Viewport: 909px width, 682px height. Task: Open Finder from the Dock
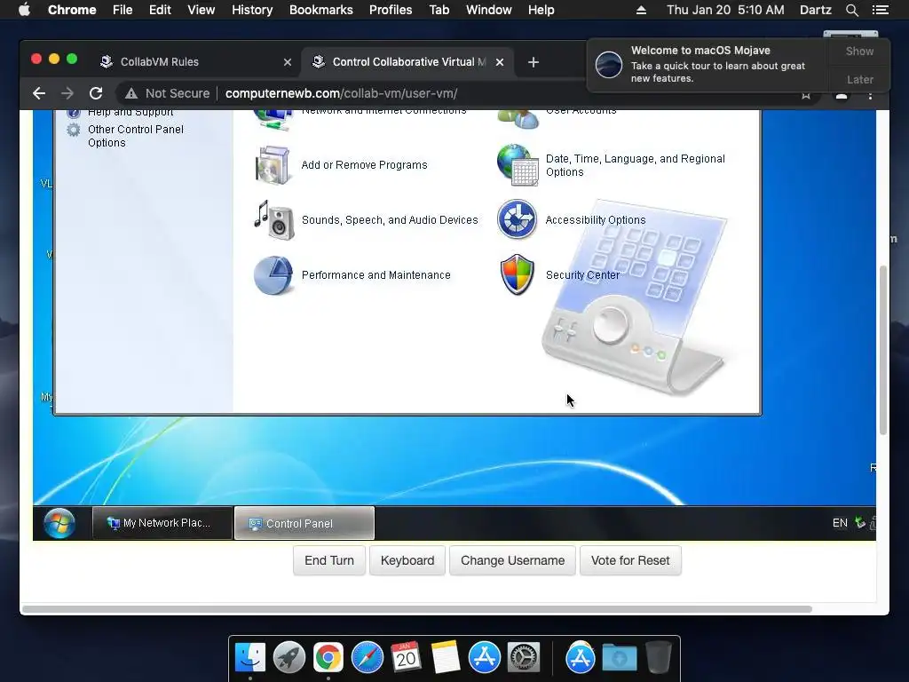click(249, 658)
